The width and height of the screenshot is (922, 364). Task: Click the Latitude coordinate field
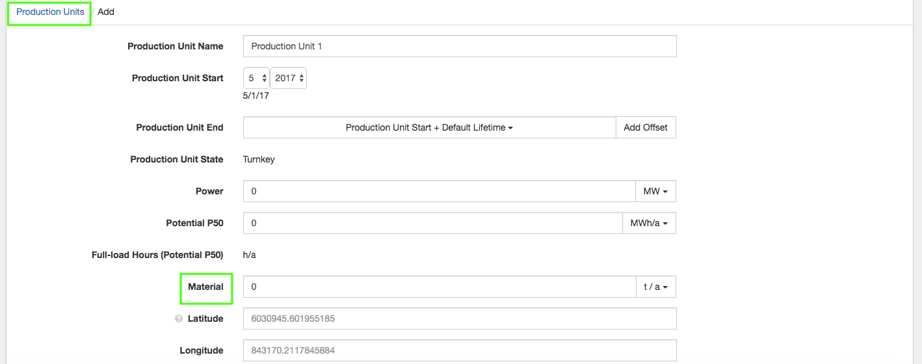coord(459,318)
